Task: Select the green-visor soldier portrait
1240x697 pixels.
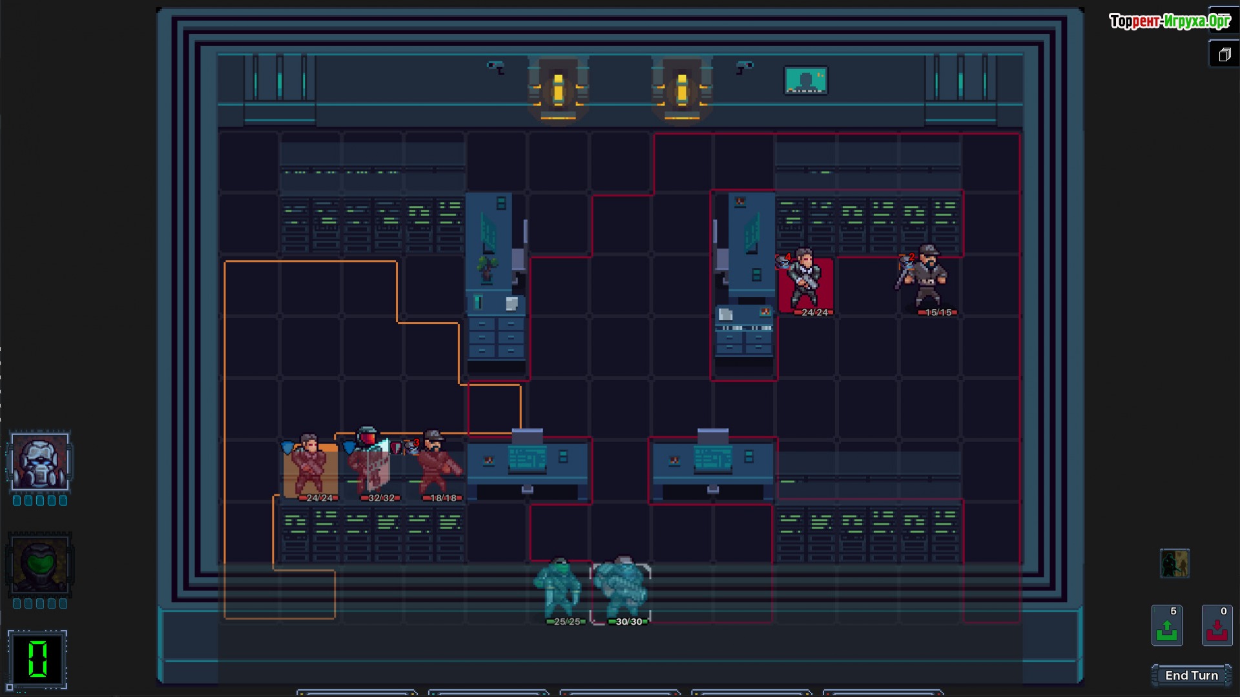Action: (40, 565)
